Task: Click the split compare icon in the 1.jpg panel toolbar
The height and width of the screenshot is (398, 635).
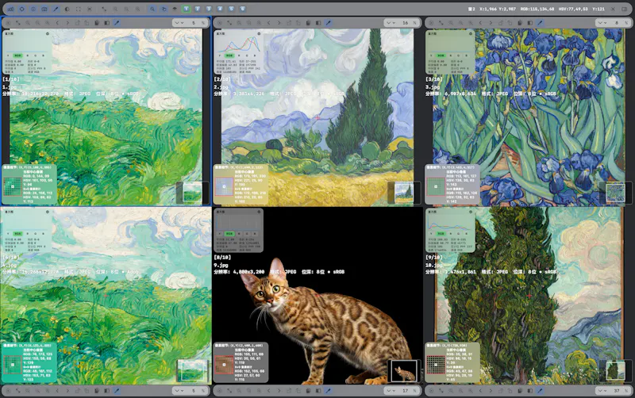Action: click(x=107, y=23)
